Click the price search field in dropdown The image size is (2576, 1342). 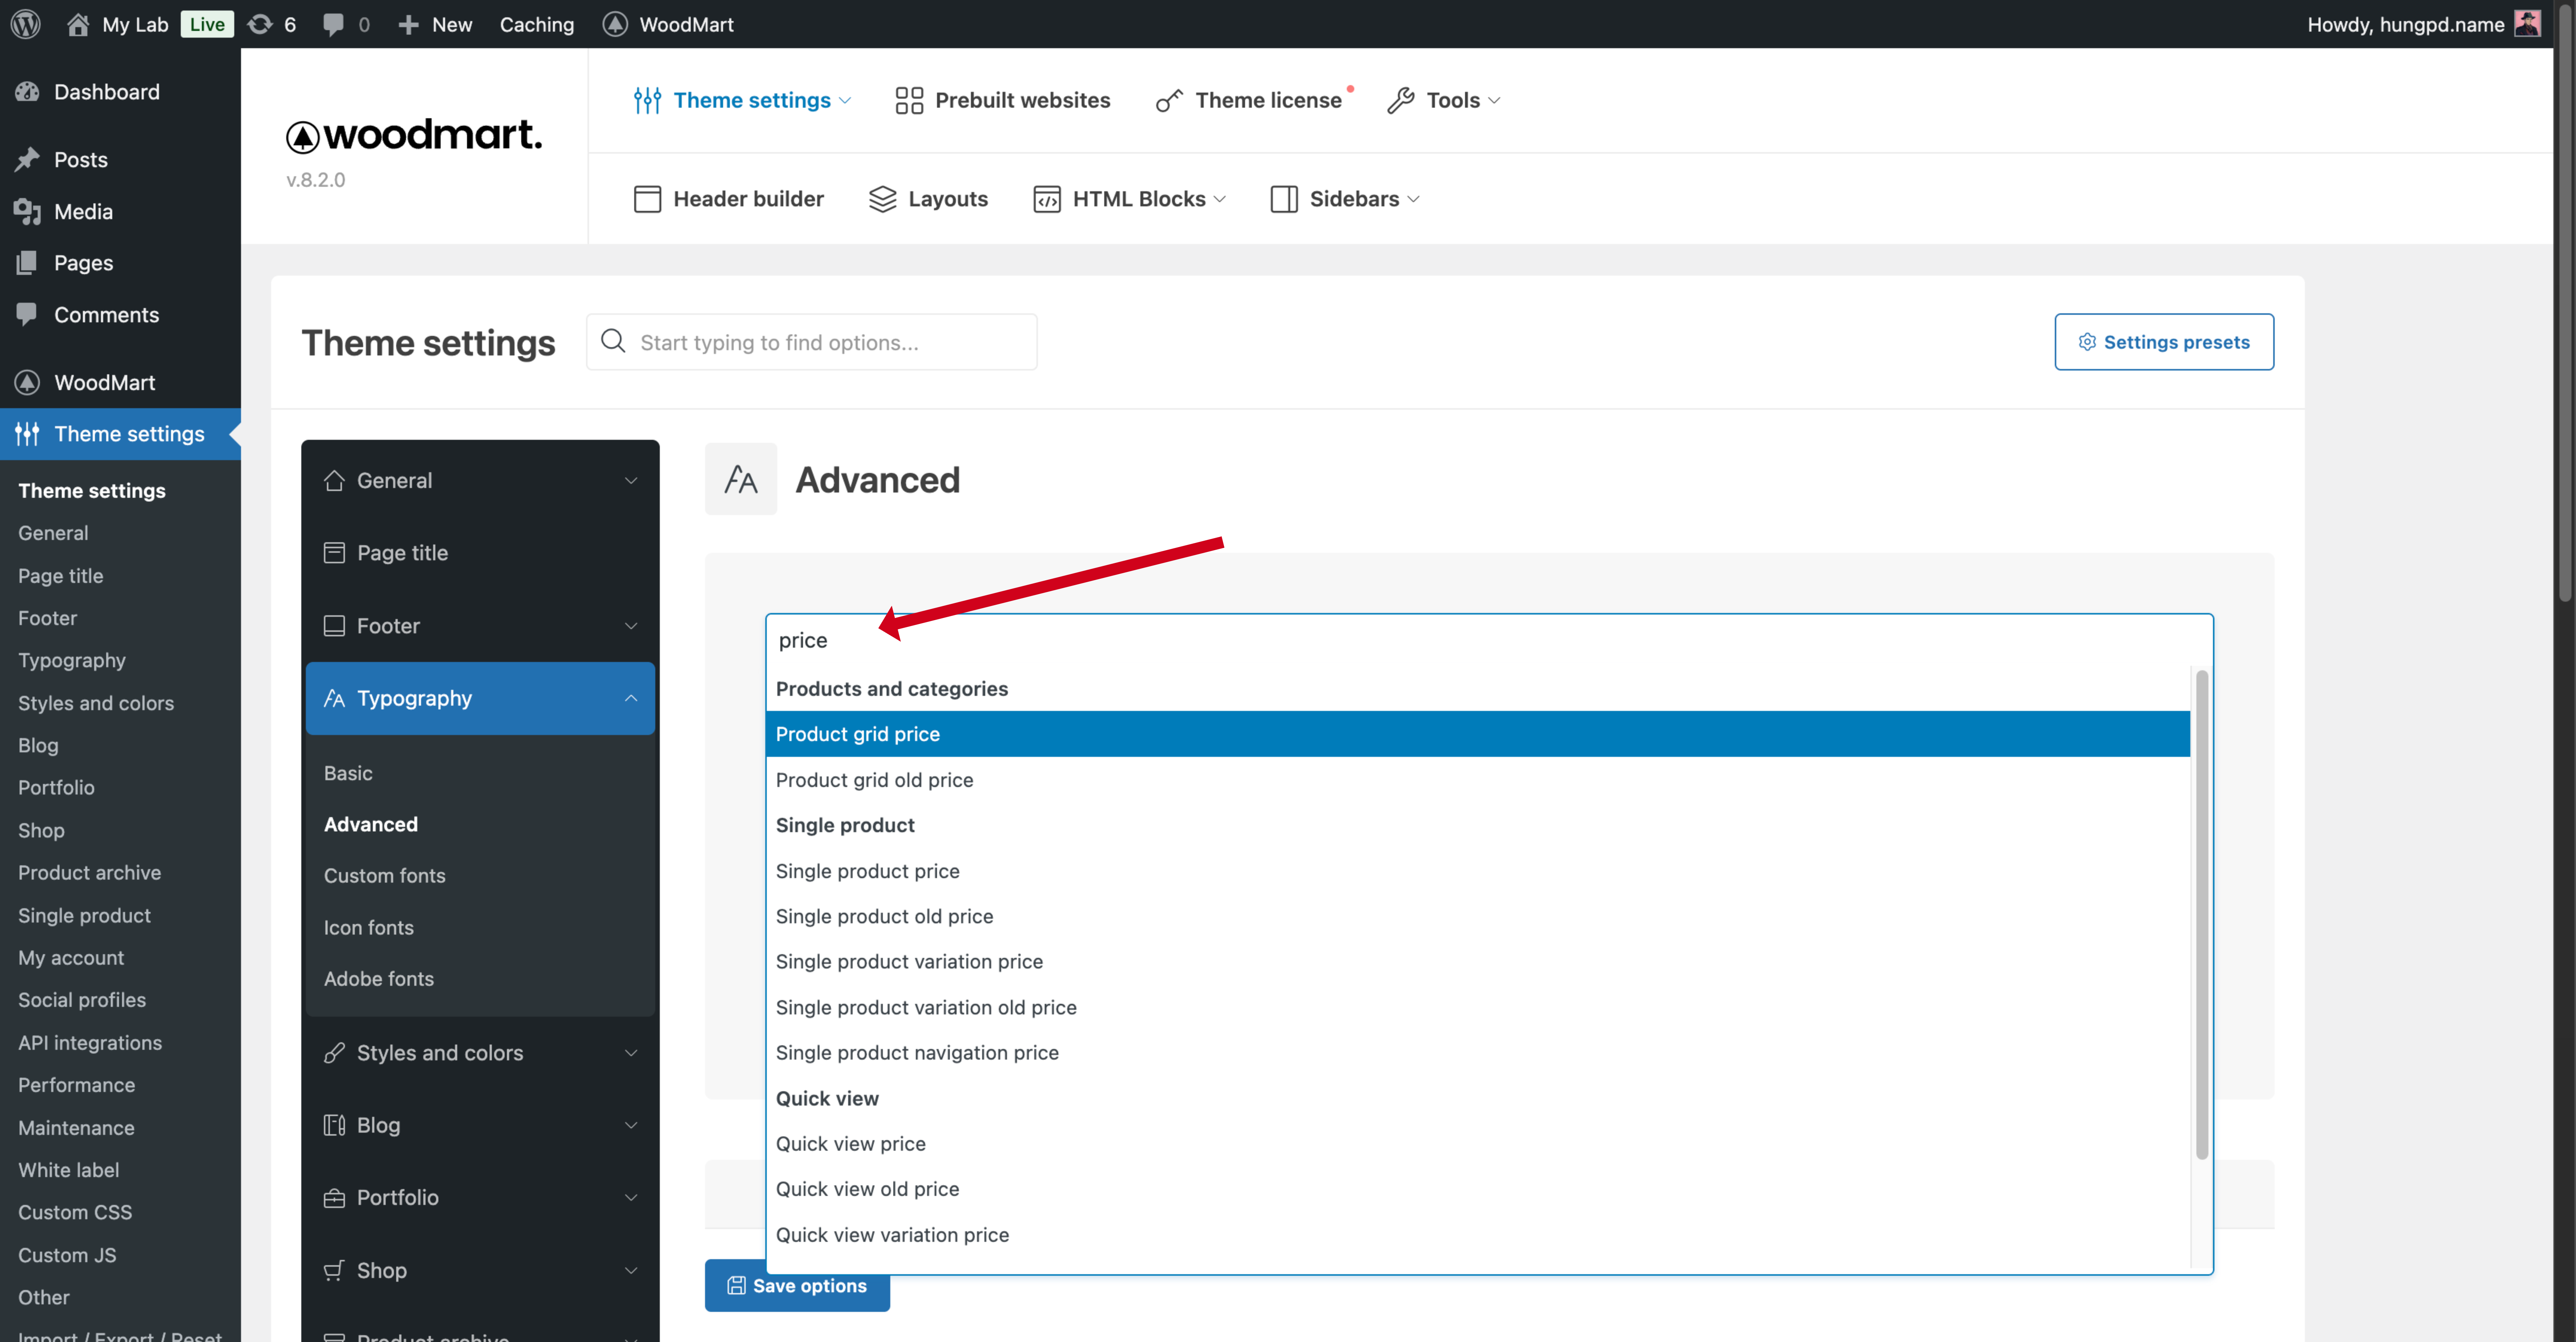(x=1489, y=640)
